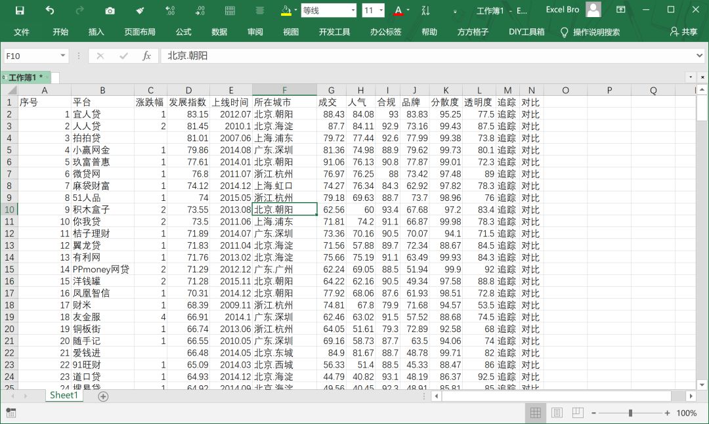Save the workbook with the floppy icon
The height and width of the screenshot is (424, 709).
point(20,11)
